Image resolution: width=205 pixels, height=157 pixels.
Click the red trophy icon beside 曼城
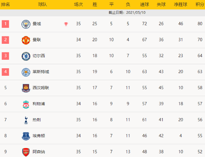(66, 24)
